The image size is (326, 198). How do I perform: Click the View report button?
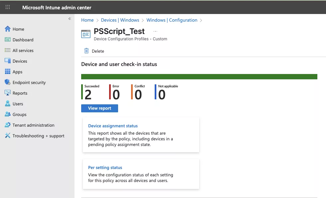99,108
